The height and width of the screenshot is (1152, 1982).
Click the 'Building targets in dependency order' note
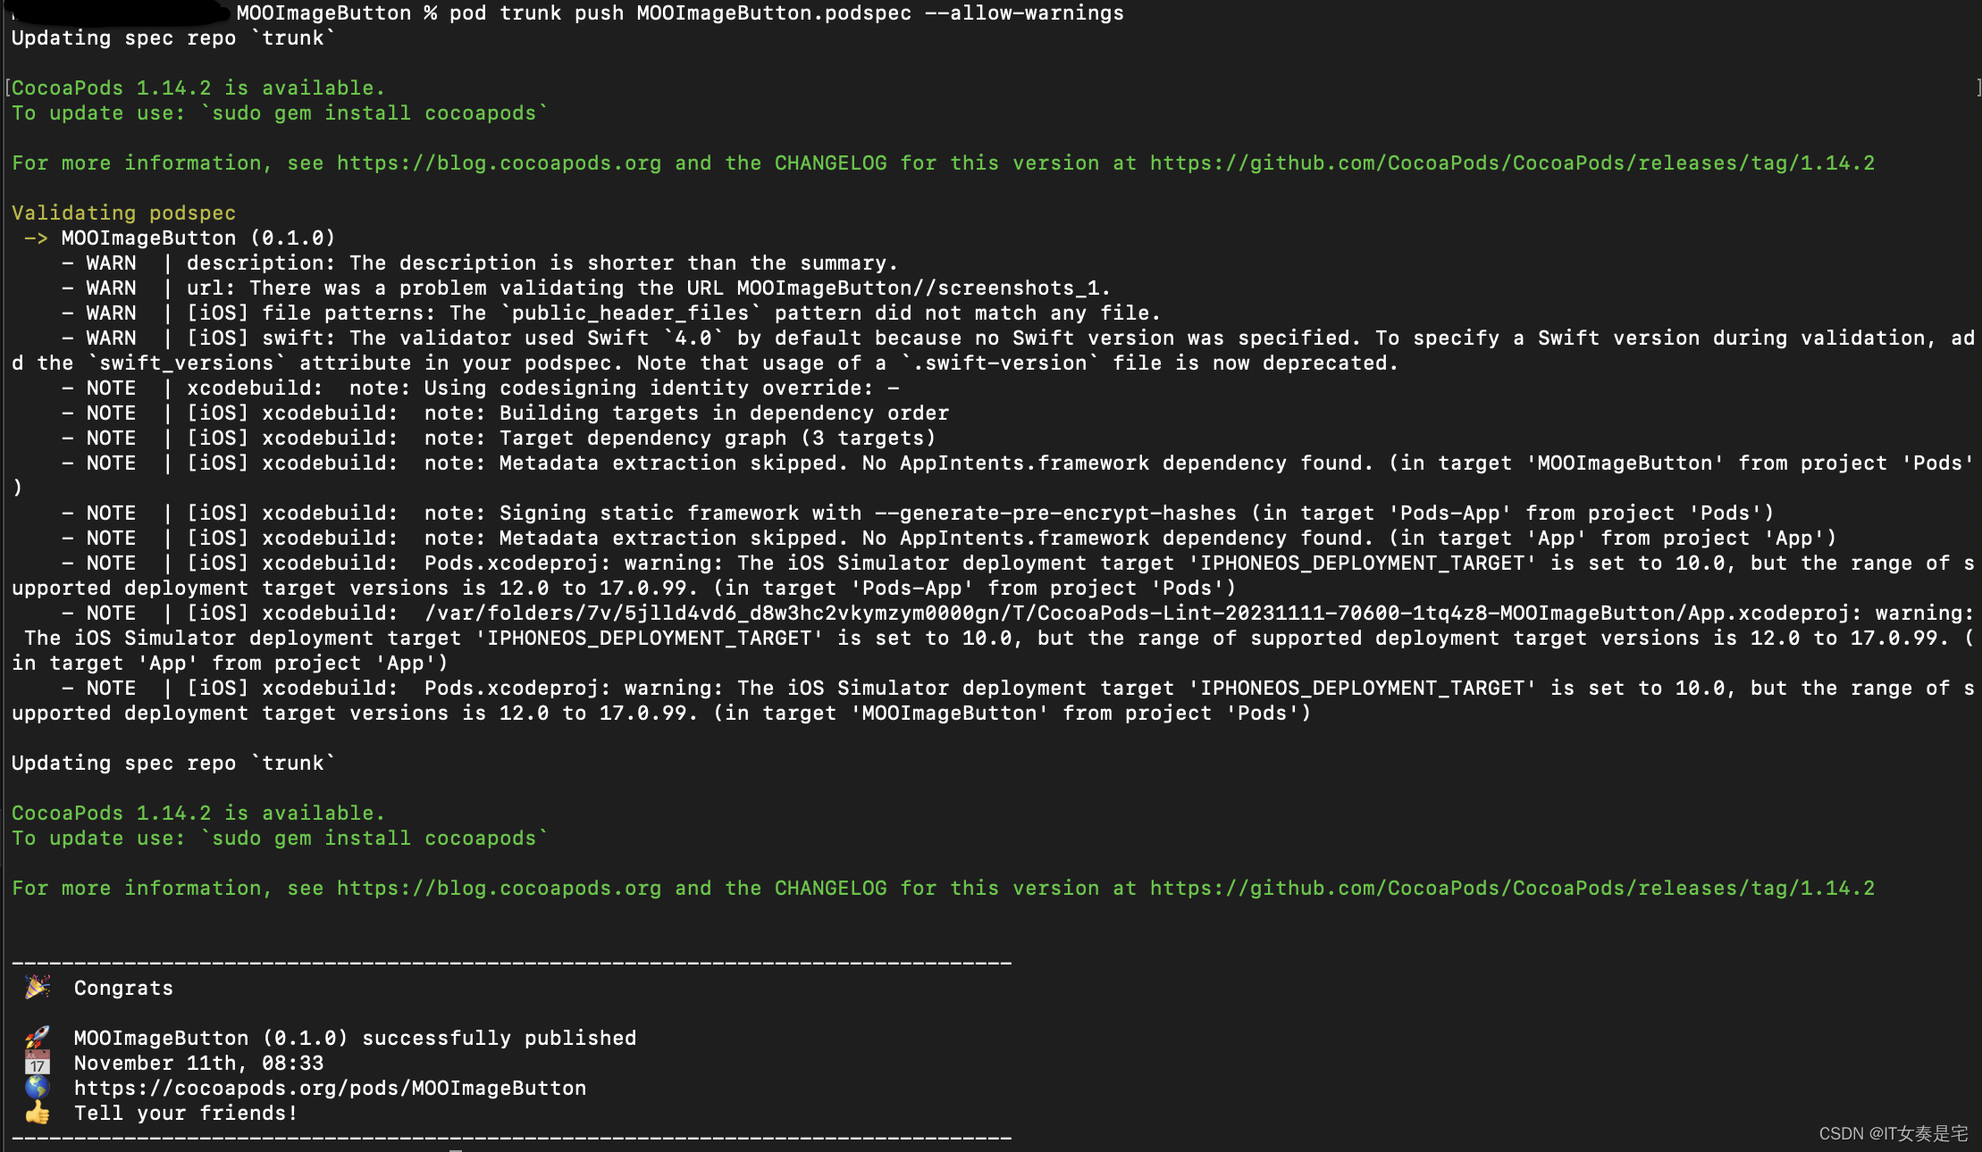505,413
